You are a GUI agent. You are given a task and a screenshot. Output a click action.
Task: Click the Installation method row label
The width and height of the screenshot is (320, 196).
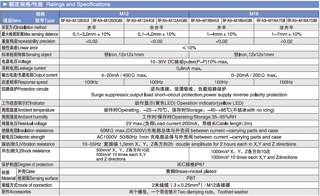pos(24,27)
